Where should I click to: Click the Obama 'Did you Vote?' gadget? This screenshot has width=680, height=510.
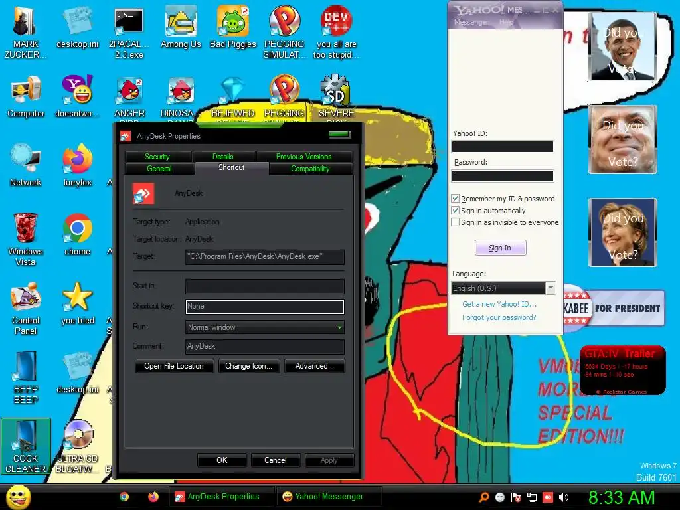(x=623, y=46)
